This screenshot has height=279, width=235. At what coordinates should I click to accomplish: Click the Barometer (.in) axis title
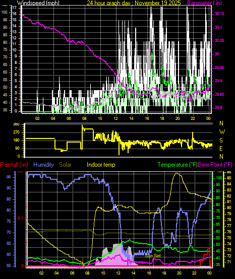205,3
